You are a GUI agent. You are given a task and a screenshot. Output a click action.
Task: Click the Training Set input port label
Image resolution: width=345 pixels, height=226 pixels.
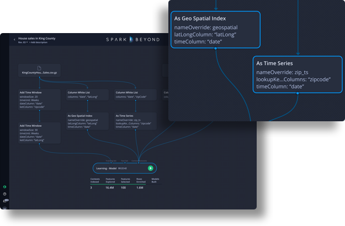[x=111, y=161]
